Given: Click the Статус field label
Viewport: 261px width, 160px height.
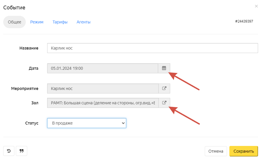Looking at the screenshot, I should (x=32, y=123).
